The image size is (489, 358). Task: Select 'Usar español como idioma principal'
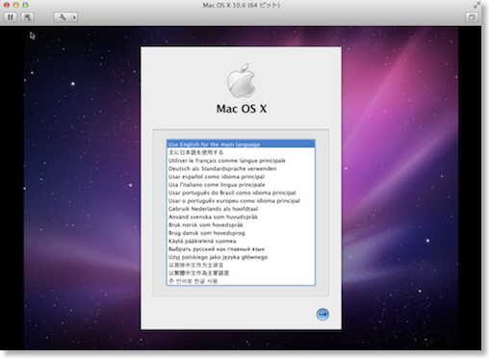241,176
